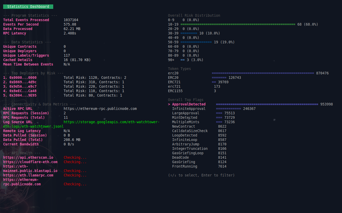Click the Active RPC URL value
The image size is (342, 213).
[100, 109]
